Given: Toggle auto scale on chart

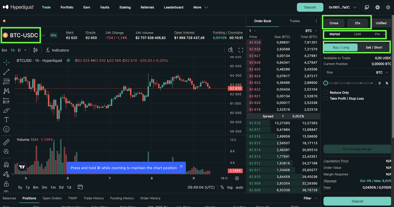Looking at the screenshot, I should (240, 187).
